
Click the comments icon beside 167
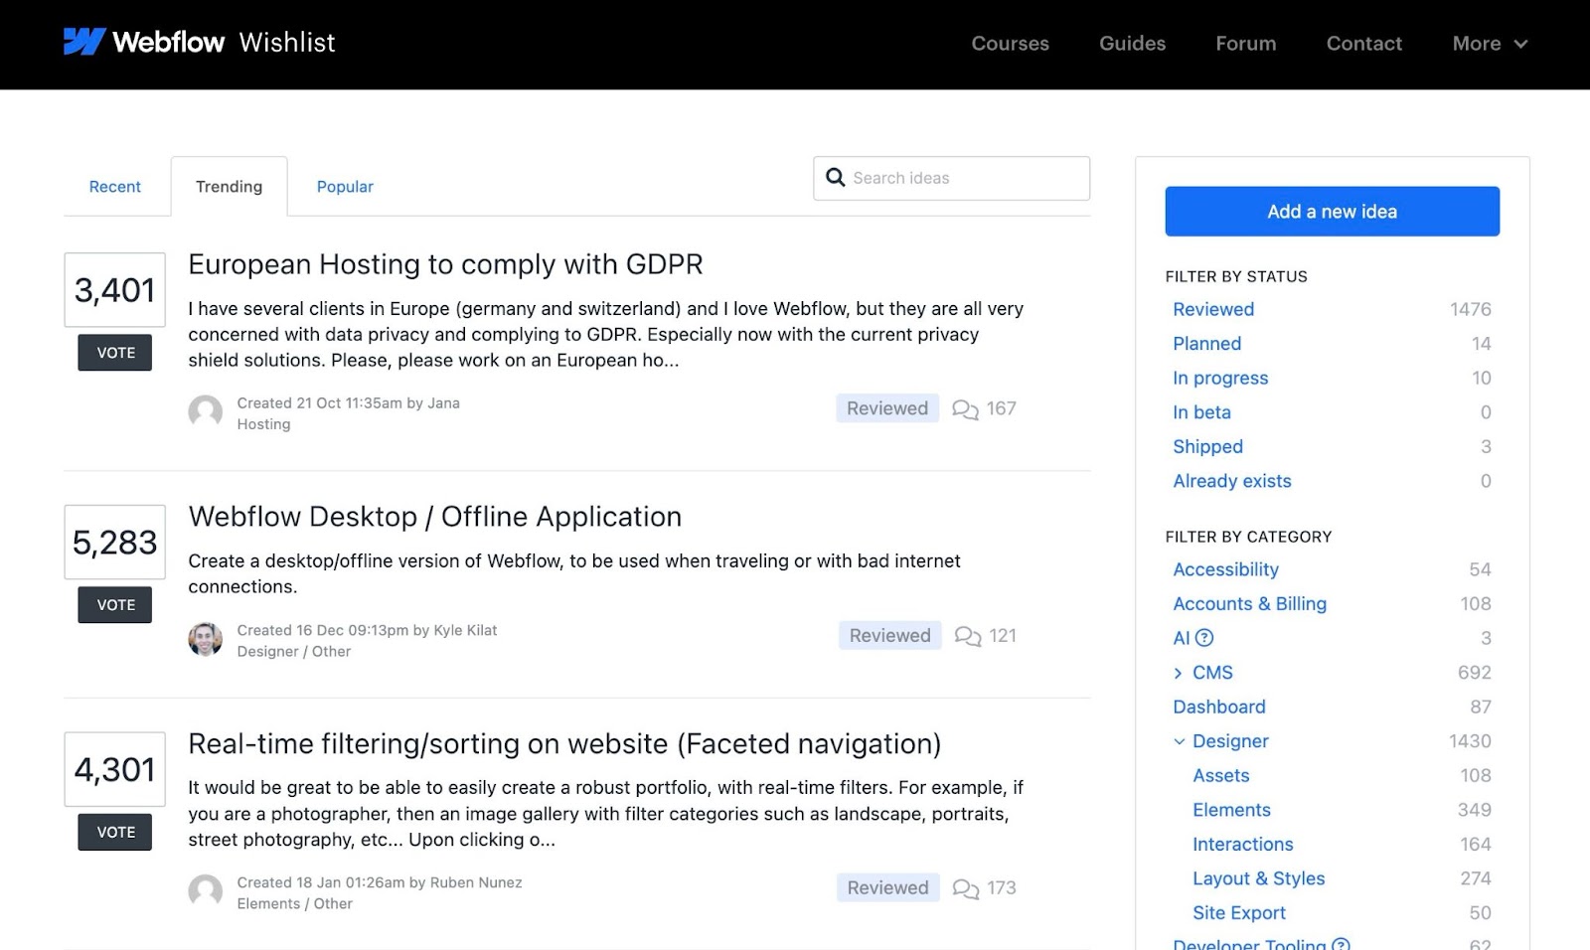pyautogui.click(x=965, y=408)
